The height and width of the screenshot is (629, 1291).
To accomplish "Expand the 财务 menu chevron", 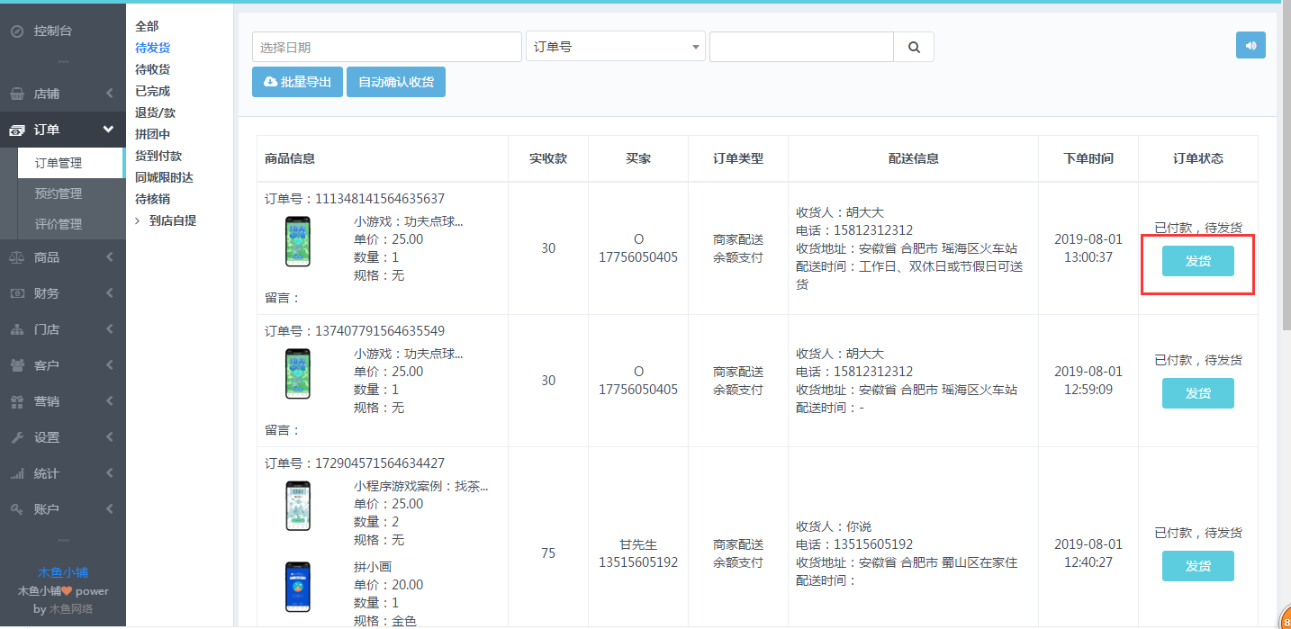I will coord(109,293).
